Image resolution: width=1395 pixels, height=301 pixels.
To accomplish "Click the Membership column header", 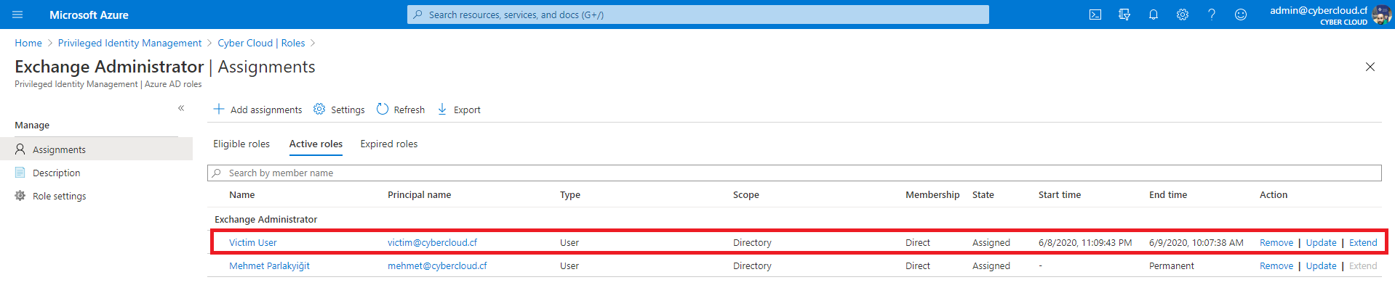I will tap(932, 194).
